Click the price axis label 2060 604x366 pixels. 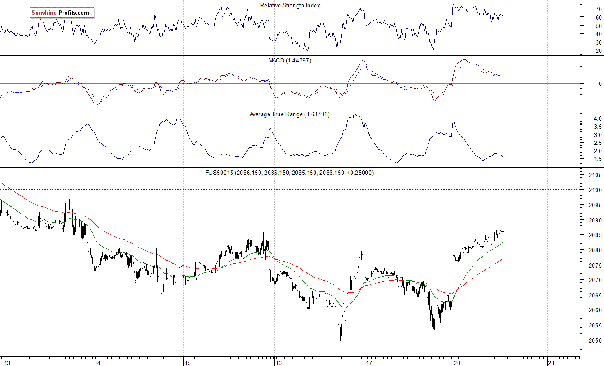[x=596, y=310]
